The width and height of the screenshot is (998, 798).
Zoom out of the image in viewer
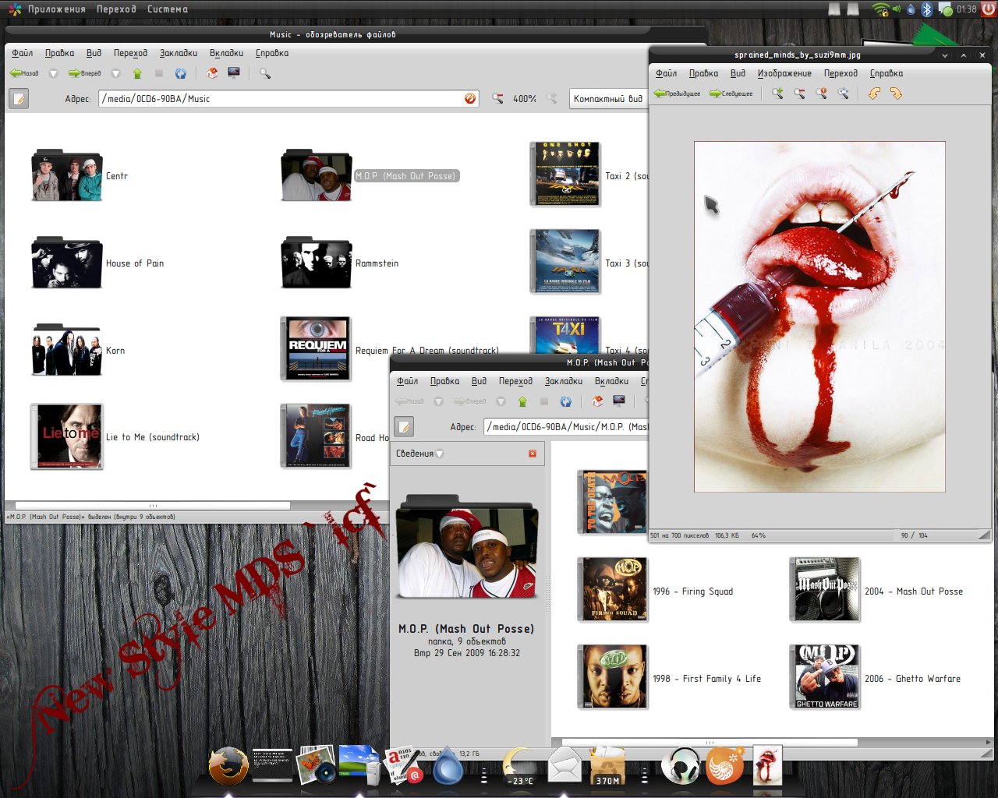800,94
